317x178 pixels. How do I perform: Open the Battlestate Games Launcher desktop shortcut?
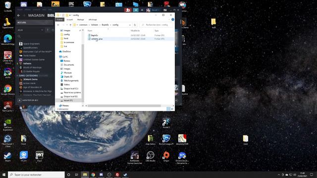point(135,157)
